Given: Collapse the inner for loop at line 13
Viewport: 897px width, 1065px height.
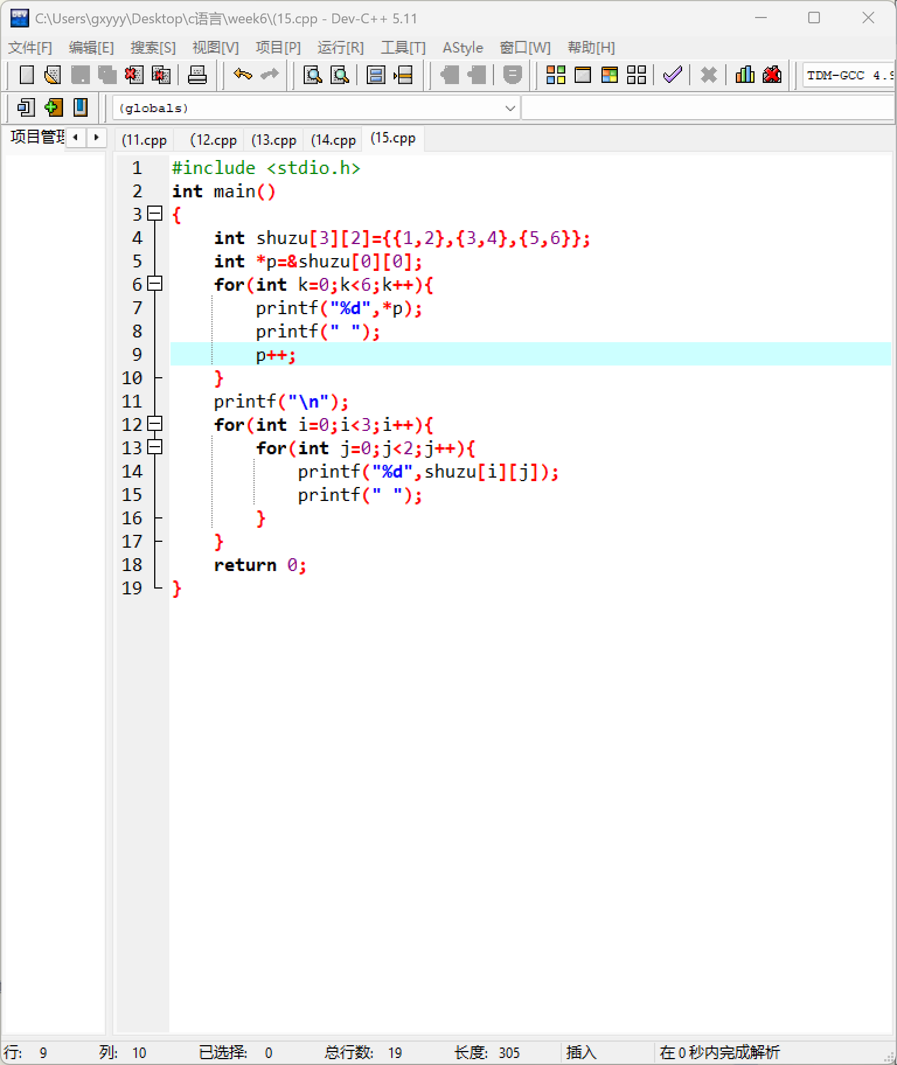Looking at the screenshot, I should (x=155, y=447).
